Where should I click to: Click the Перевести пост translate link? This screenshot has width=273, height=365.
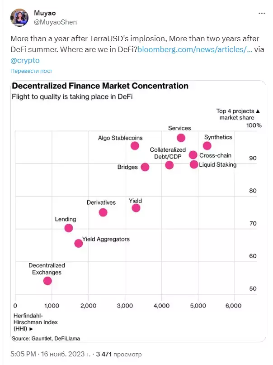tap(31, 71)
